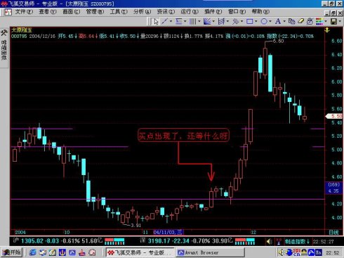Viewport: 344px width, 258px height.
Task: Click the speaker icon in status bar
Action: tap(270, 241)
